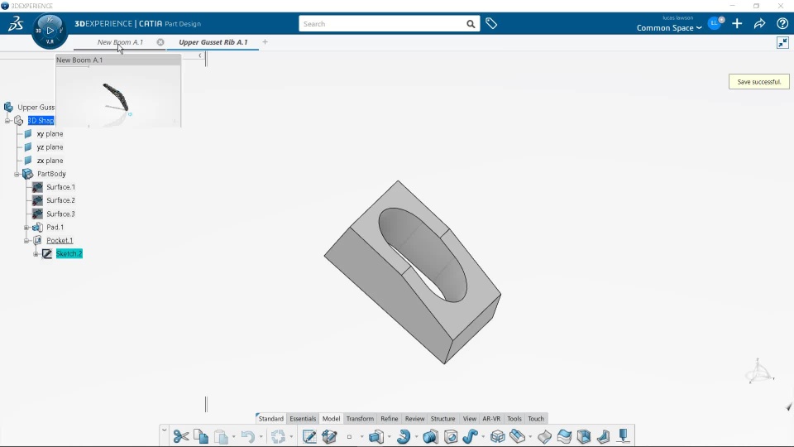This screenshot has width=794, height=447.
Task: Open the Tools toolbar tab
Action: [514, 419]
